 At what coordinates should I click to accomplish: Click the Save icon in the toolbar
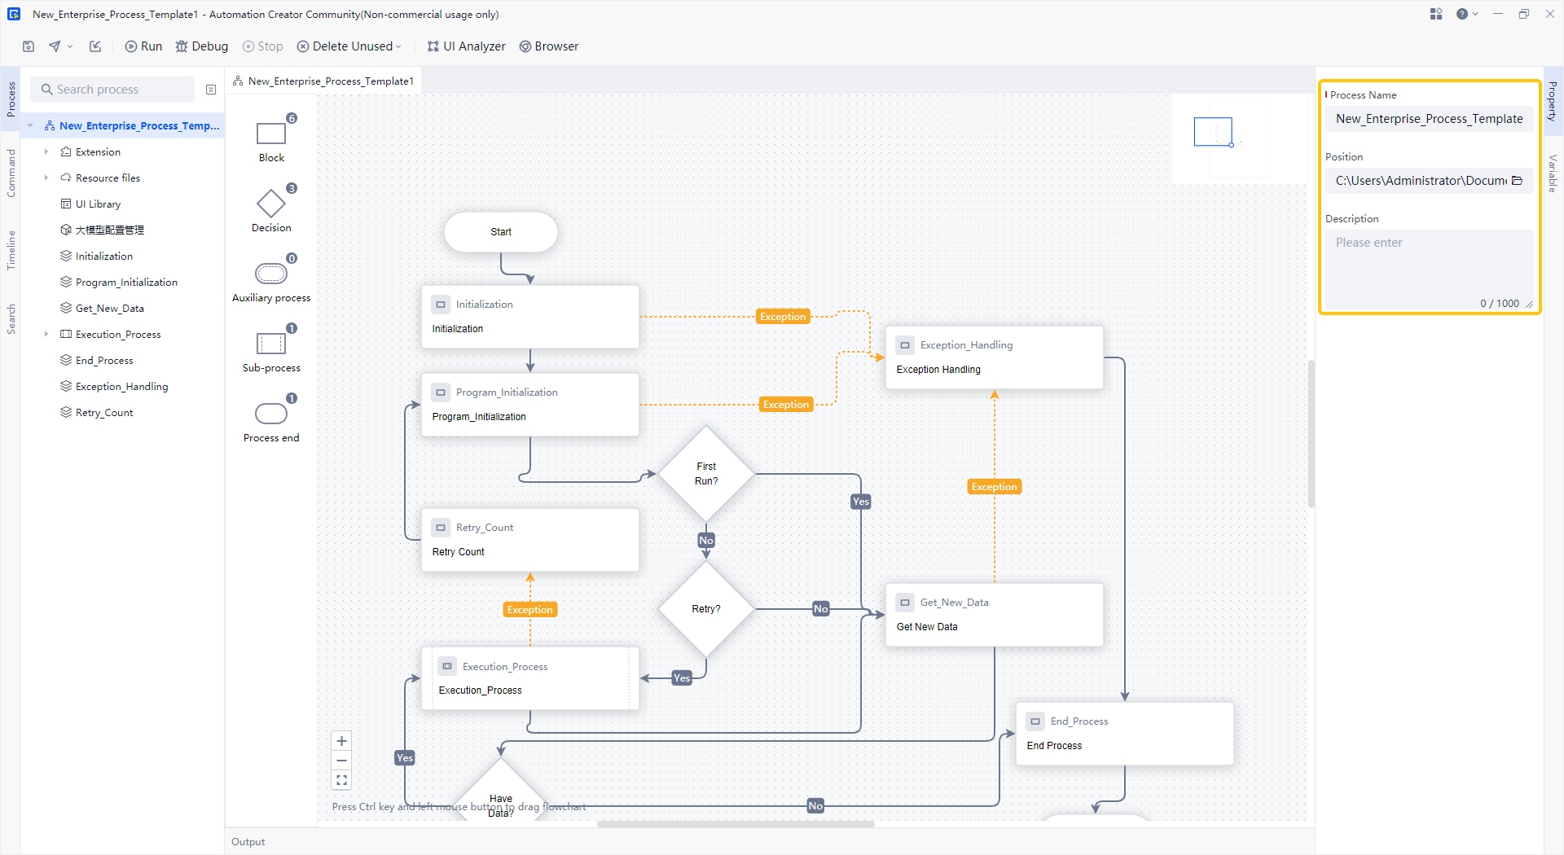[28, 46]
